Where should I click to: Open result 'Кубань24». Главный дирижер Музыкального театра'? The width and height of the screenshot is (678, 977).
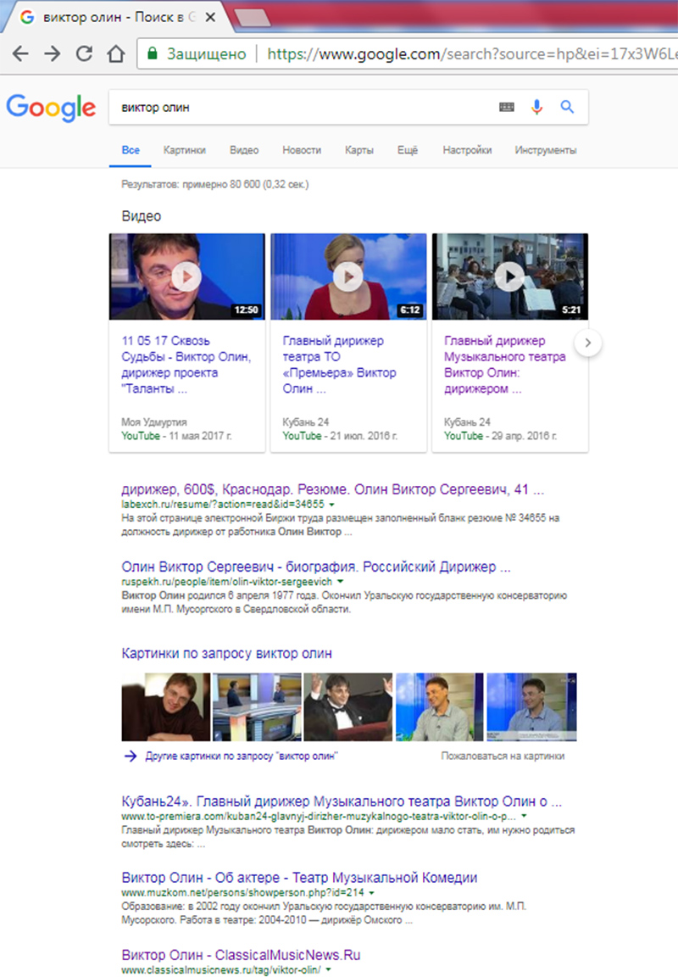342,802
